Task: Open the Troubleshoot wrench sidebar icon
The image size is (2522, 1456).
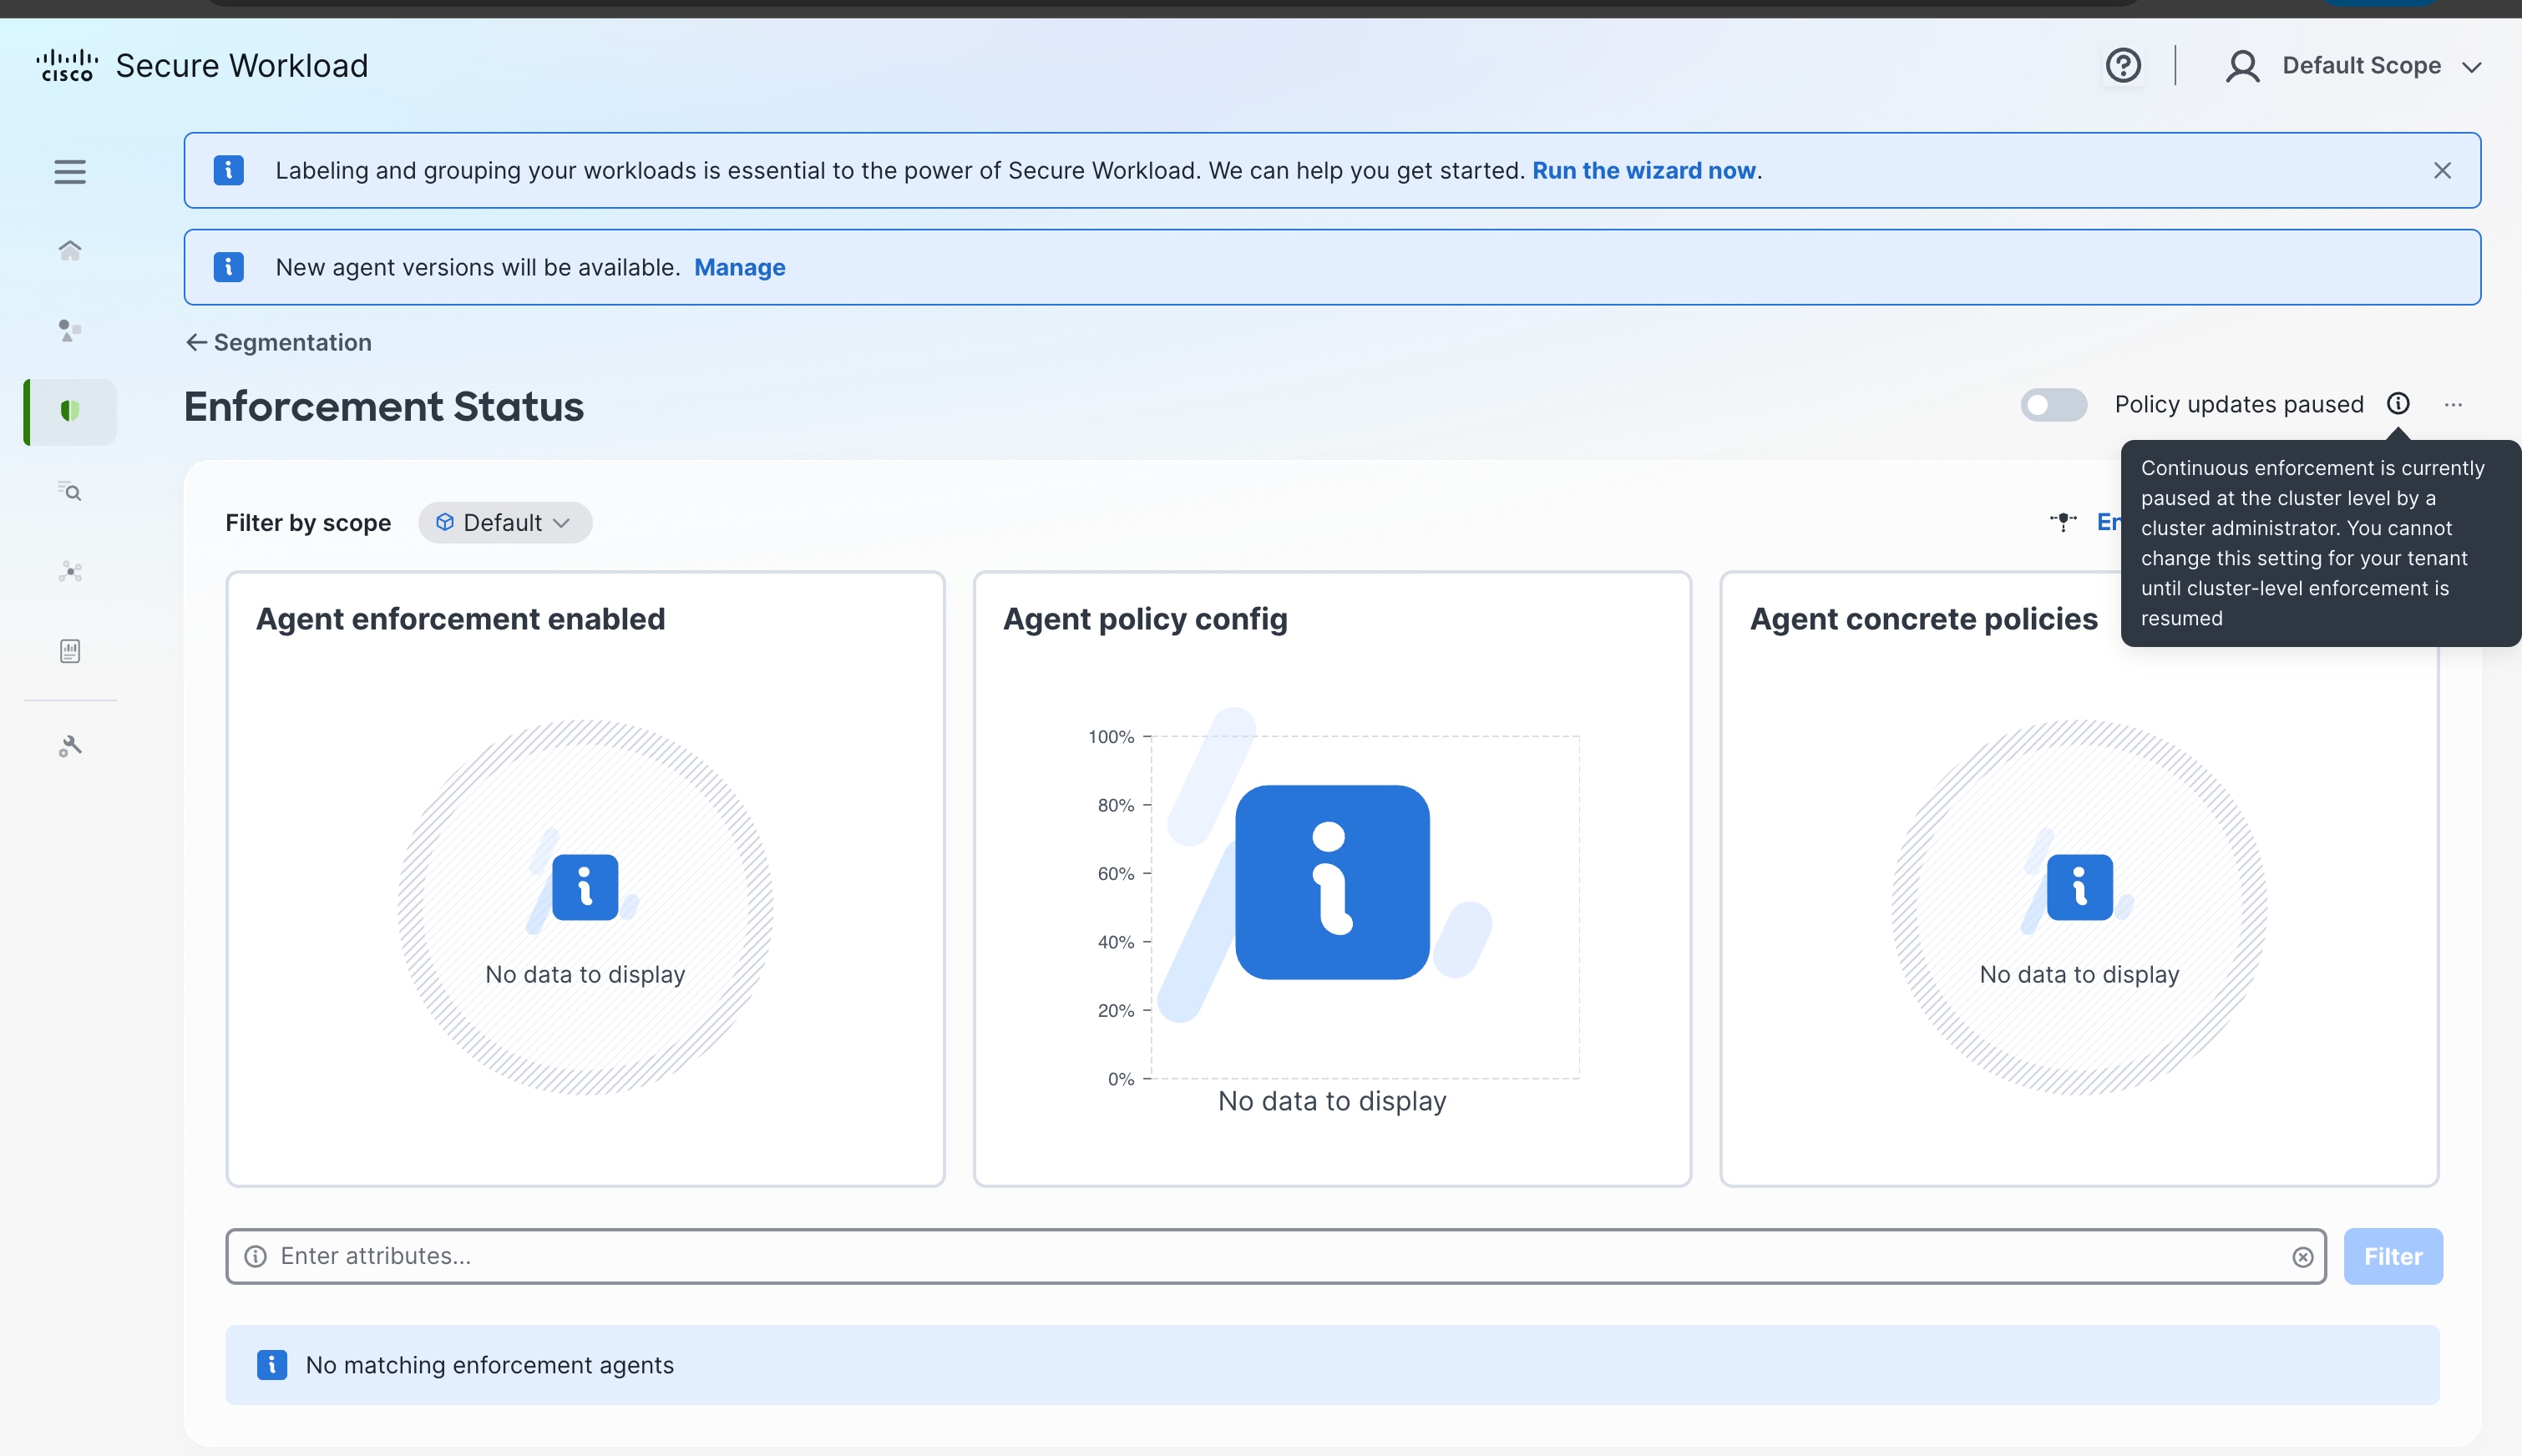Action: click(69, 746)
